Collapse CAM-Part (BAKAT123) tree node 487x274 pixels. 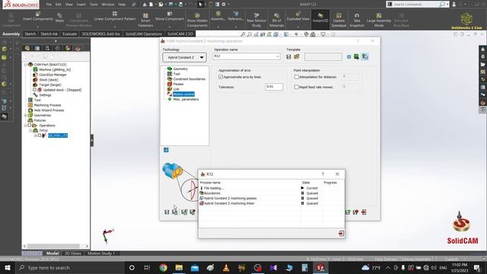[25, 65]
